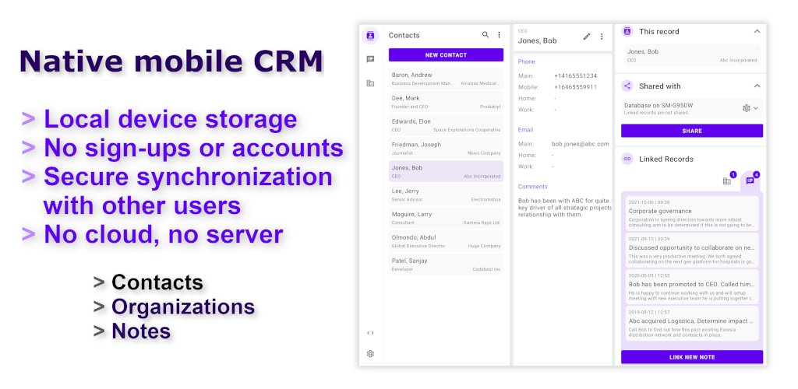The height and width of the screenshot is (389, 798).
Task: Select contact Friedman, Joseph
Action: coord(446,149)
